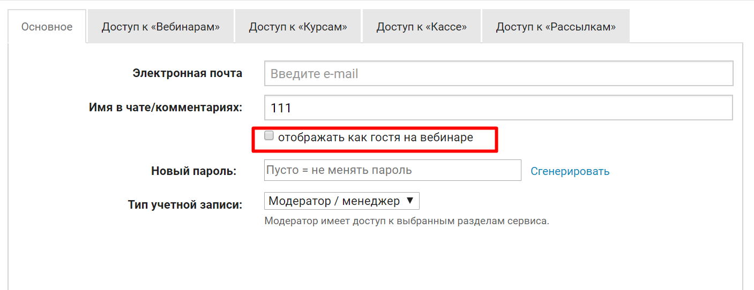This screenshot has height=290, width=754.
Task: Click the «Сгенерировать» password link
Action: (x=570, y=171)
